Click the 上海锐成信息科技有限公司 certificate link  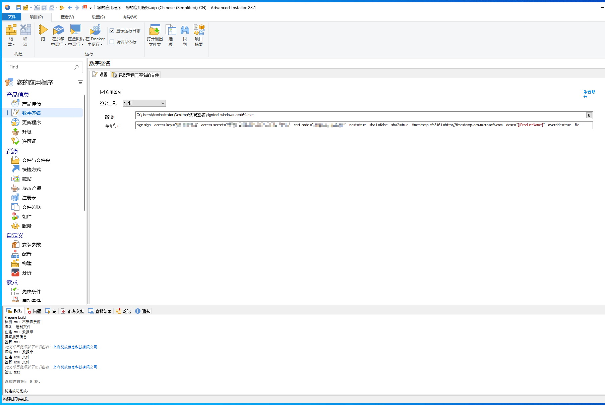point(75,347)
